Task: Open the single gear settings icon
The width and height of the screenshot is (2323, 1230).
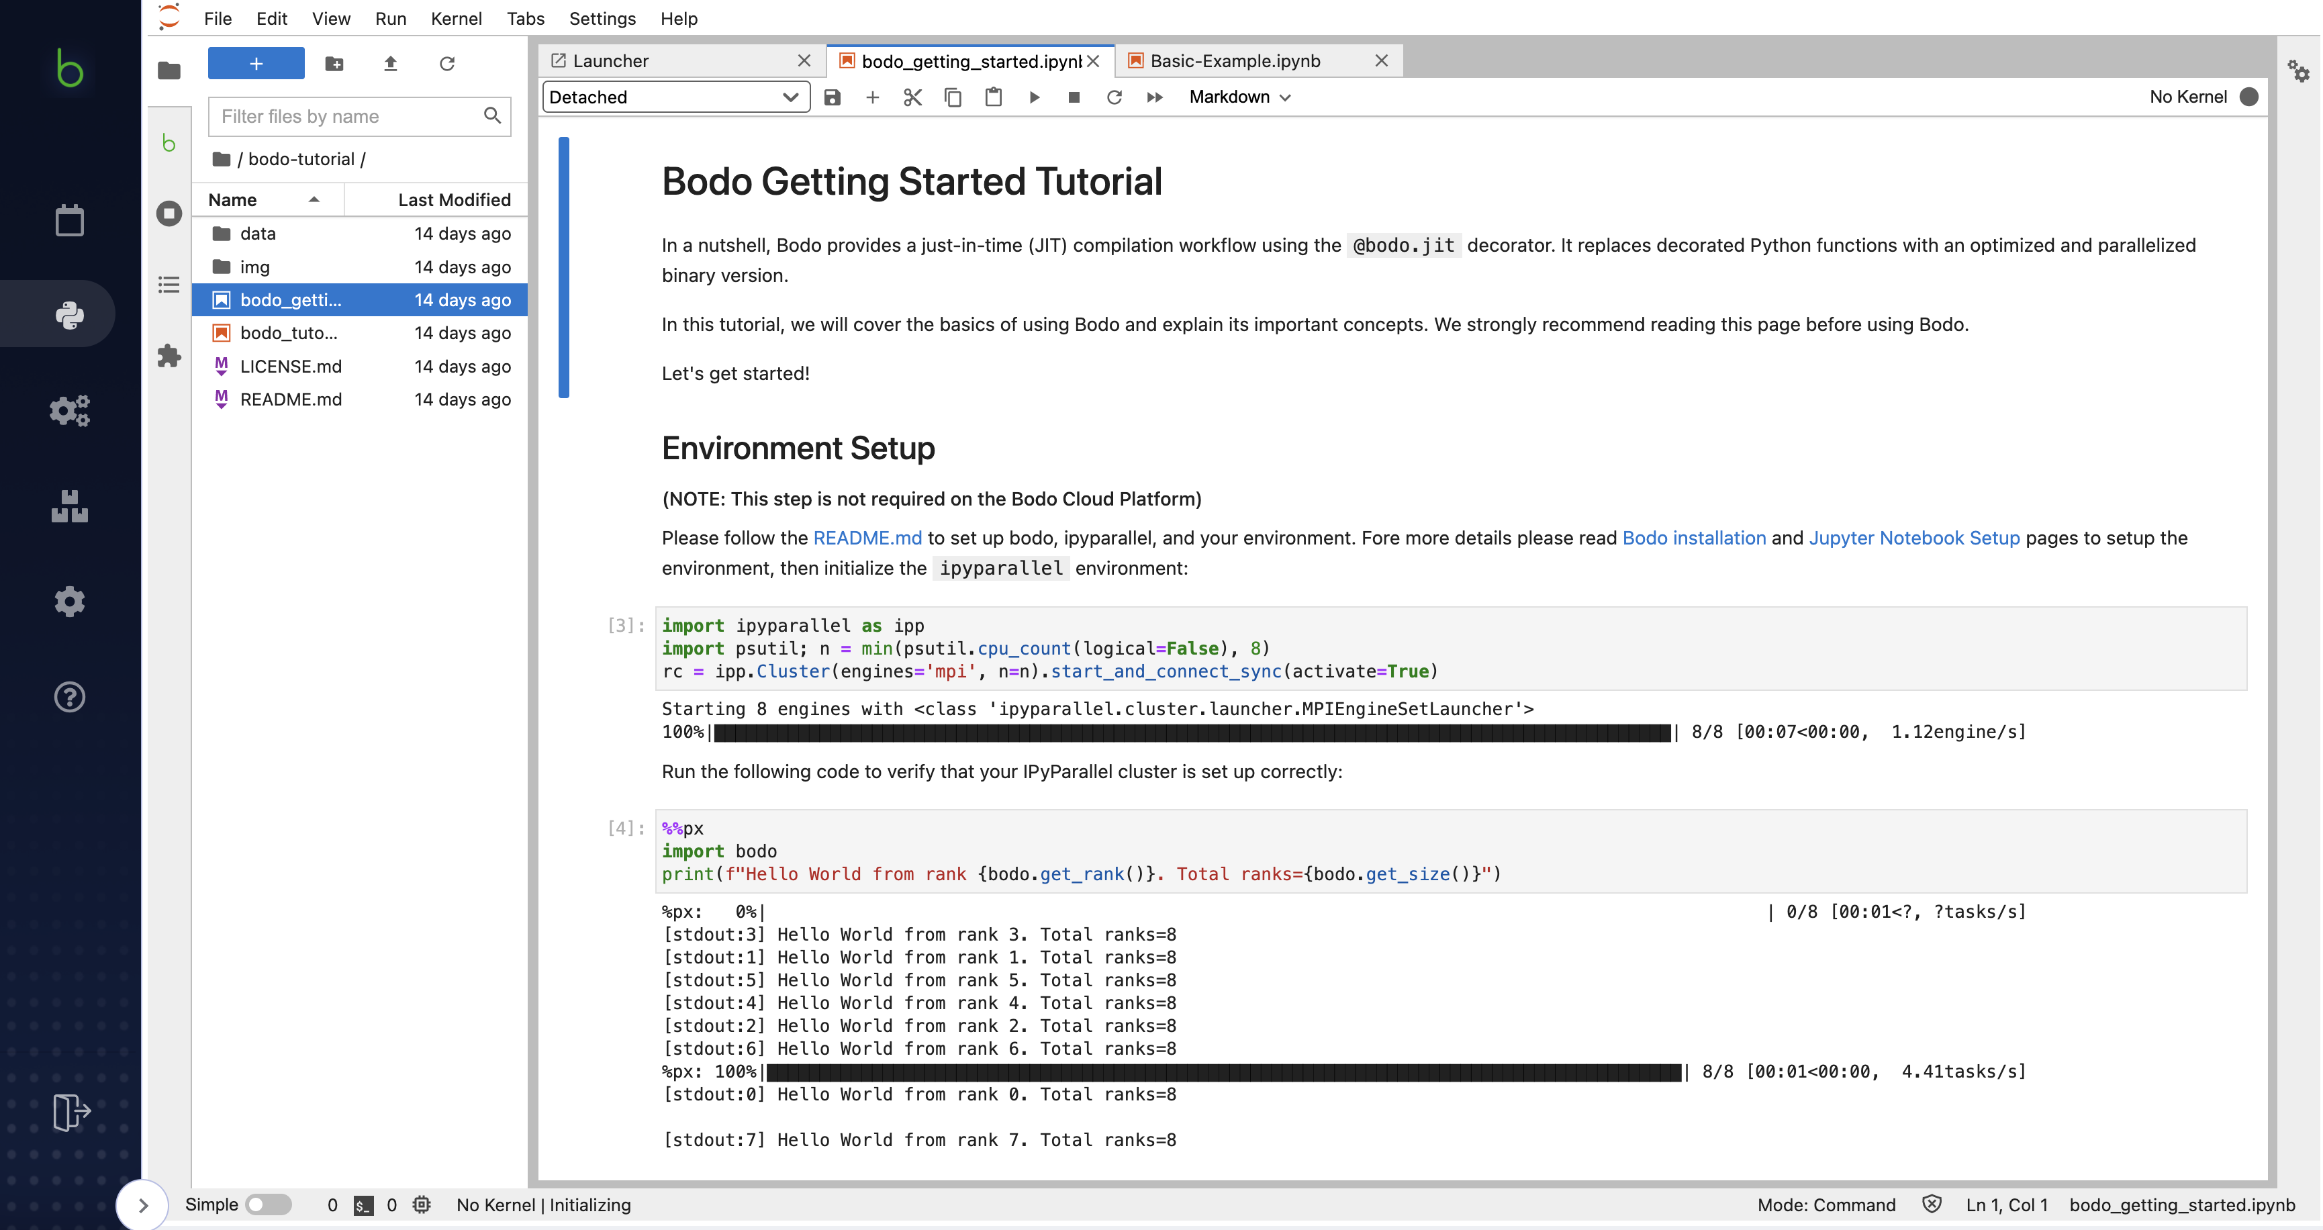Action: point(69,601)
